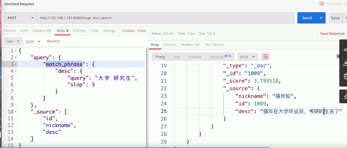Click the trash icon in floating panel
Screen dimensions: 347x148
click(345, 77)
